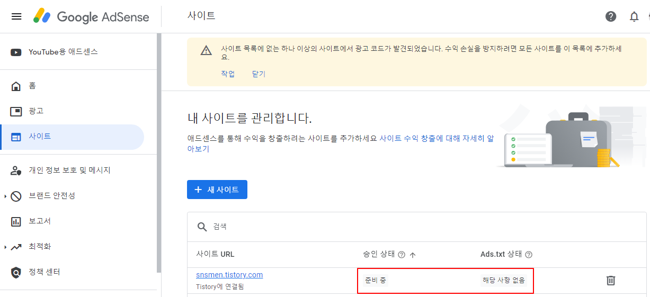Click the privacy and messaging person icon
Viewport: 650px width, 297px height.
coord(16,170)
